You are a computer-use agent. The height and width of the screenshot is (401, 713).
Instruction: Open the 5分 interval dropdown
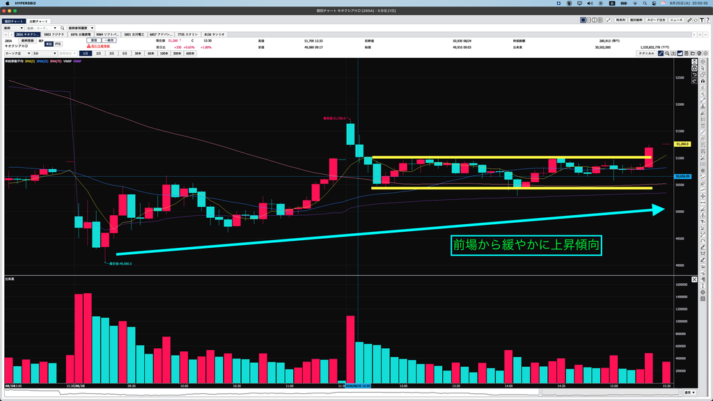point(44,53)
